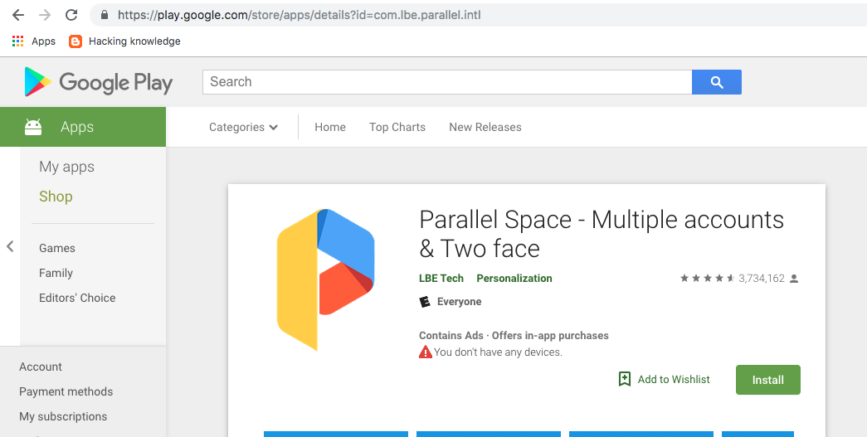Click the Android robot Apps icon
Image resolution: width=867 pixels, height=437 pixels.
(33, 127)
